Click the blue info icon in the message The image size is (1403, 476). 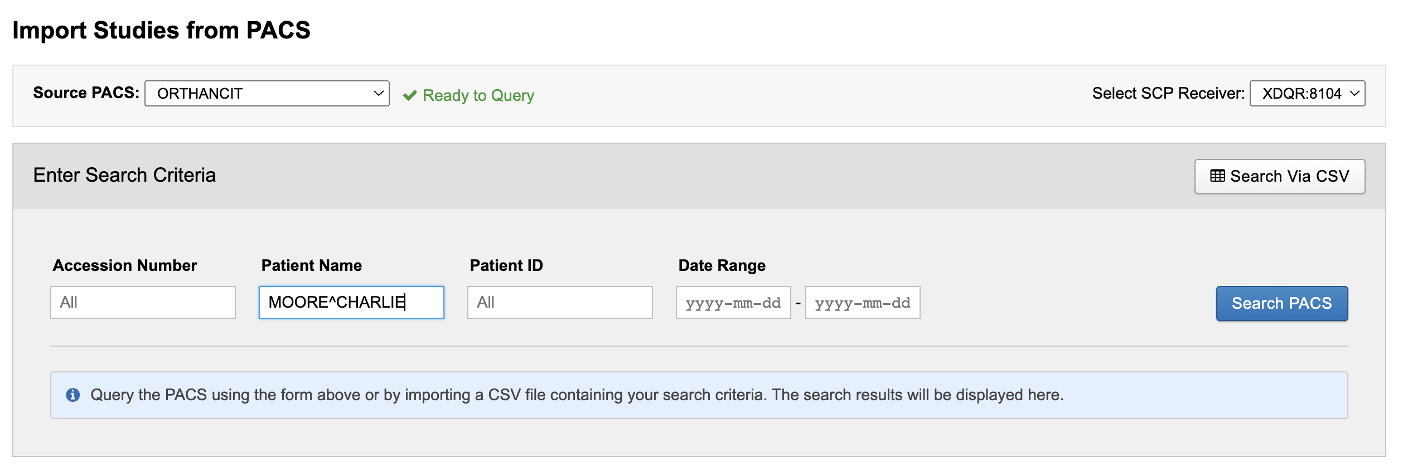pos(73,395)
